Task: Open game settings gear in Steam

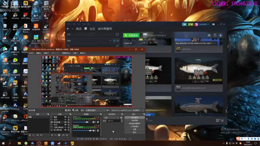Action: click(x=209, y=35)
